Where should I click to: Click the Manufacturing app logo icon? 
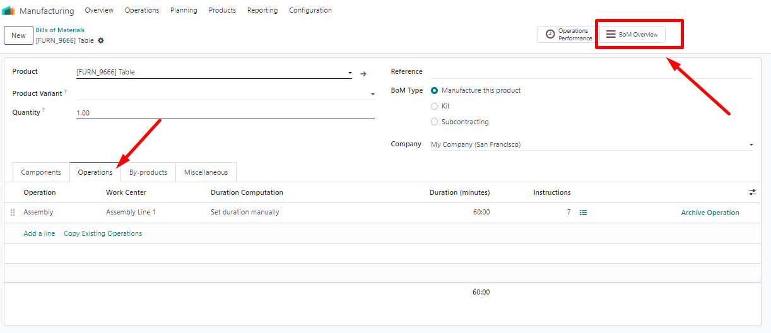(x=8, y=11)
